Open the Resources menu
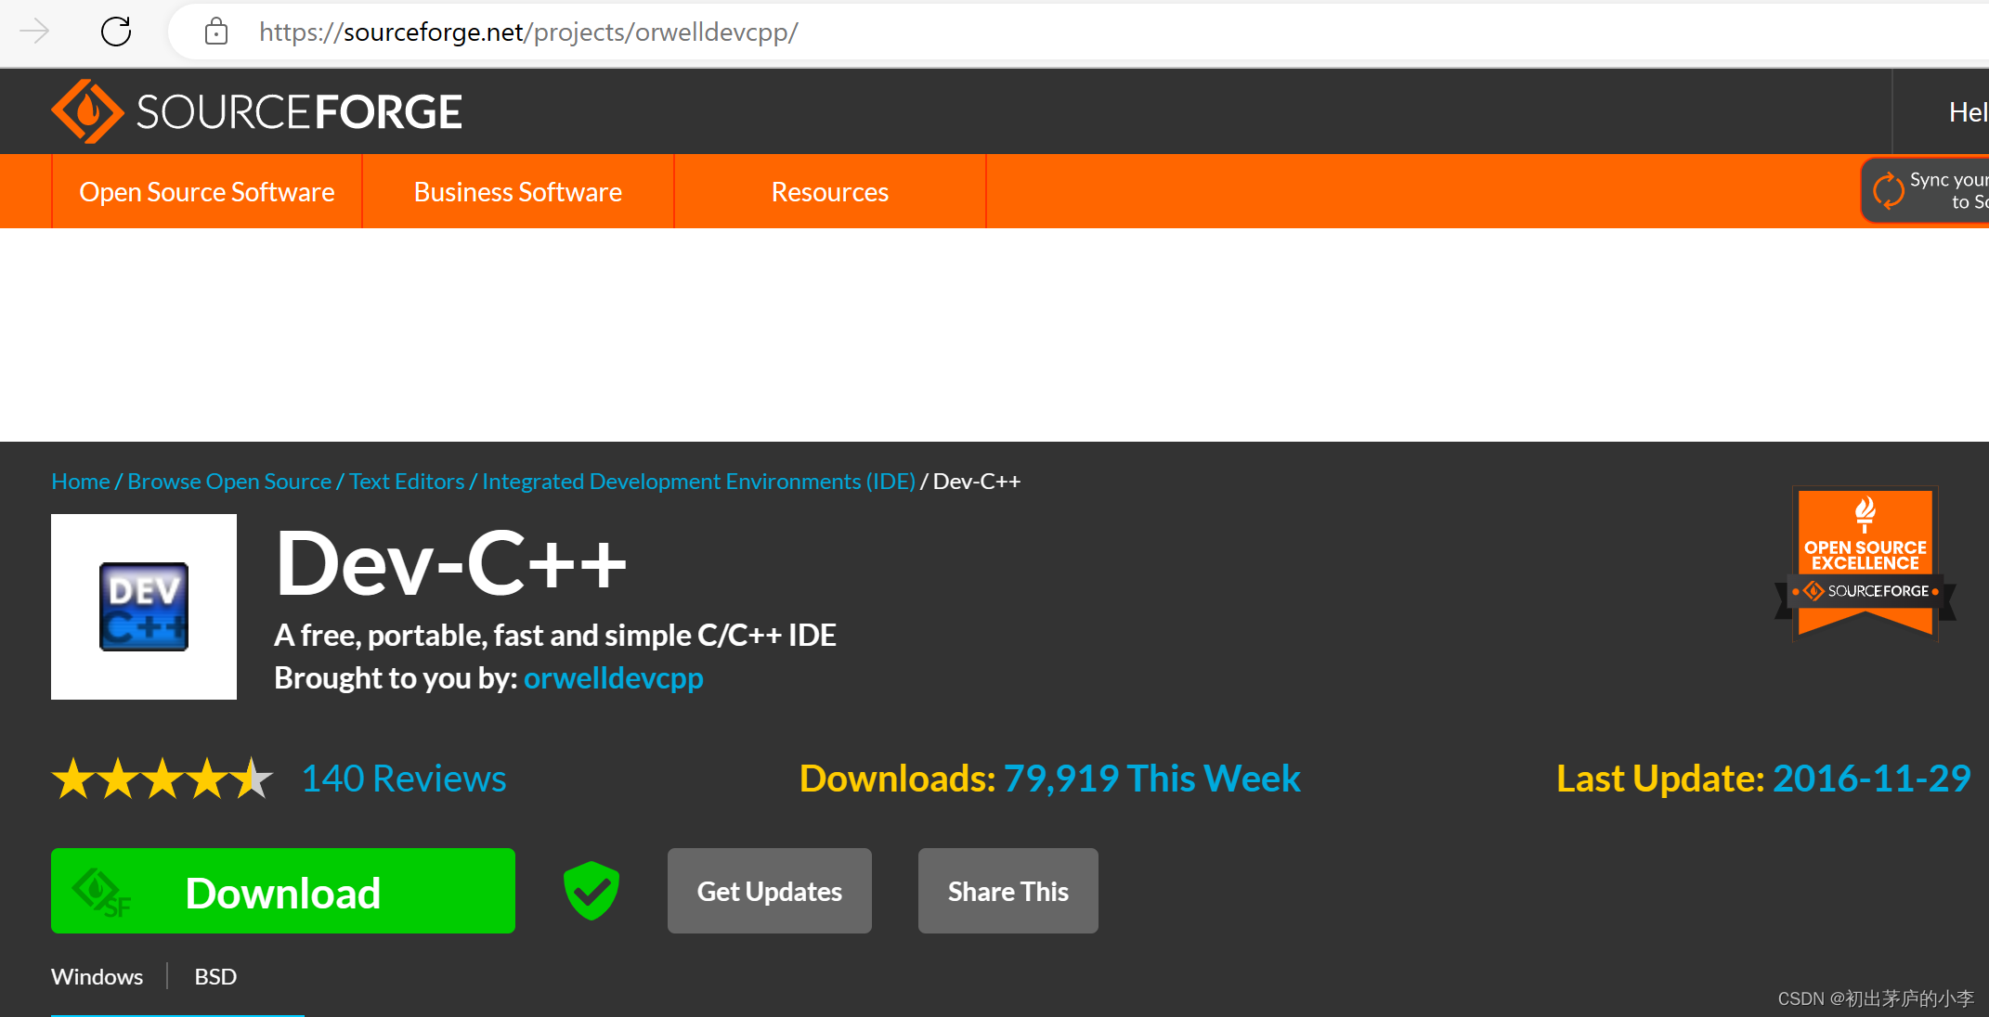Screen dimensions: 1989x1017 coord(830,191)
